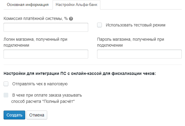This screenshot has height=126, width=185.
Task: Click the Логин магазина, полученный при подключении label
Action: point(35,42)
